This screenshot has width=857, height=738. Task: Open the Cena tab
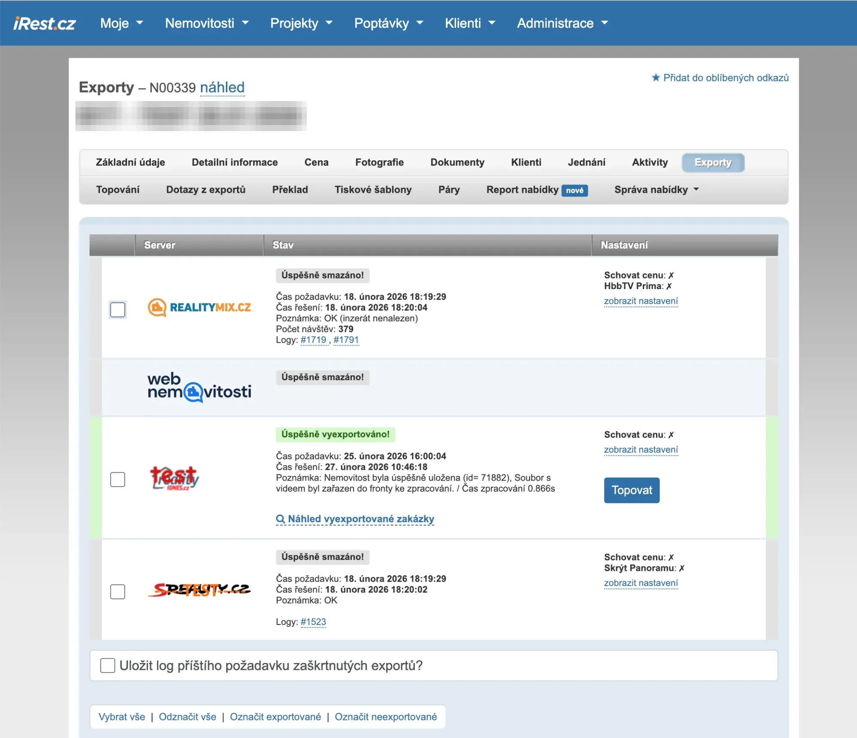tap(317, 162)
